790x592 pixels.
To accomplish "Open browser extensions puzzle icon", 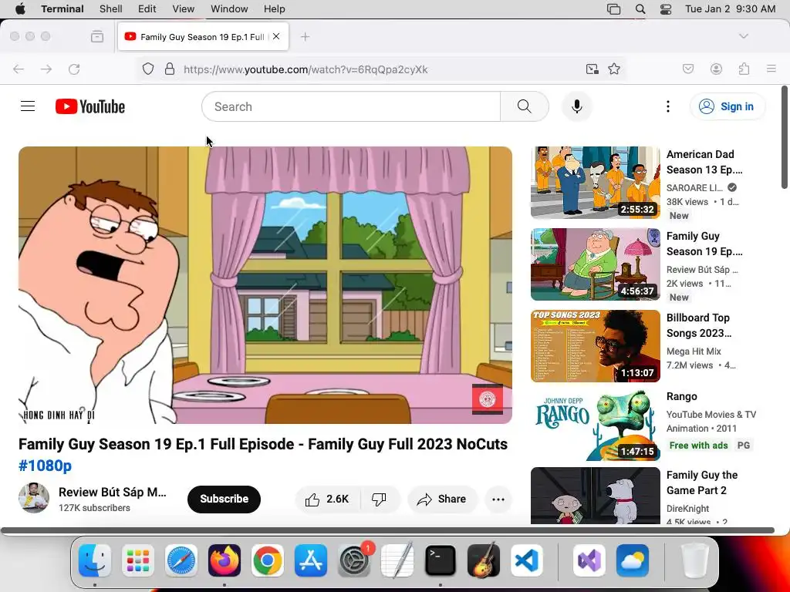I will (744, 69).
